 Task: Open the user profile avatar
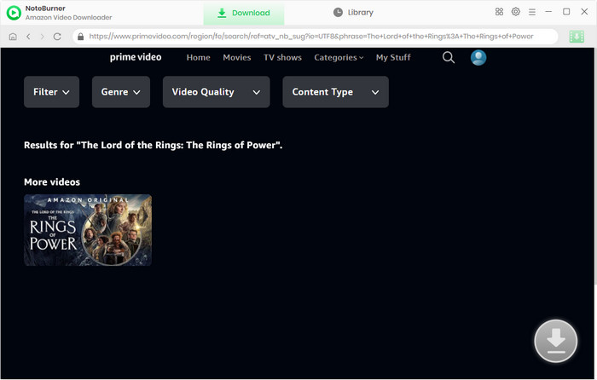coord(478,57)
